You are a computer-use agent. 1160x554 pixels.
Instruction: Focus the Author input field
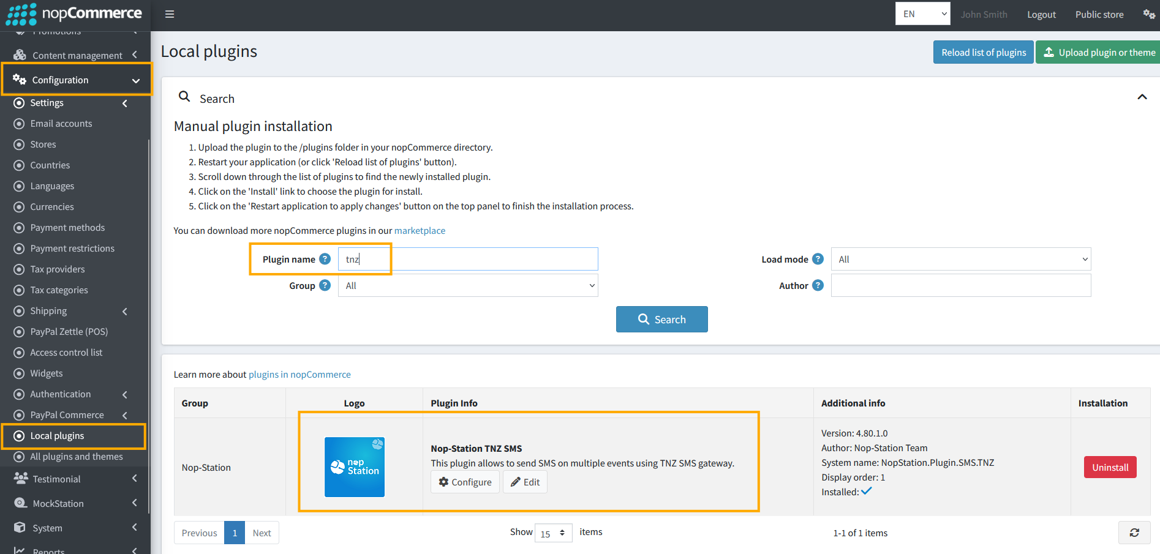pyautogui.click(x=961, y=285)
